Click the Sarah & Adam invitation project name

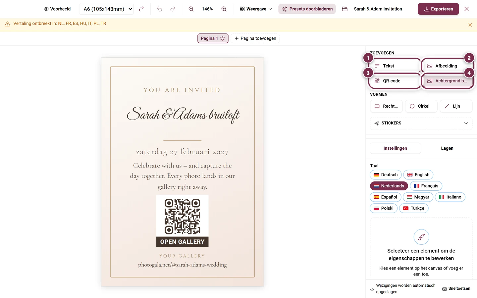click(x=378, y=9)
